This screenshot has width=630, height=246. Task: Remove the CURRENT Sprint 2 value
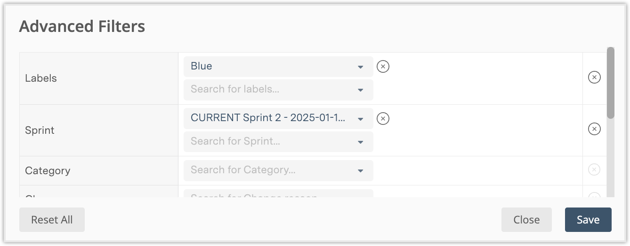pyautogui.click(x=383, y=118)
